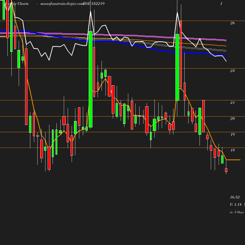
Task: Click the latest small red candle at far right
Action: point(226,170)
